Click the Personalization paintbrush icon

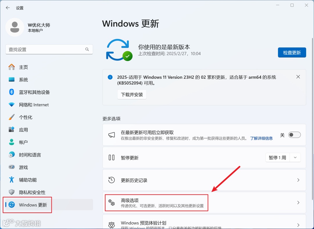(x=12, y=117)
